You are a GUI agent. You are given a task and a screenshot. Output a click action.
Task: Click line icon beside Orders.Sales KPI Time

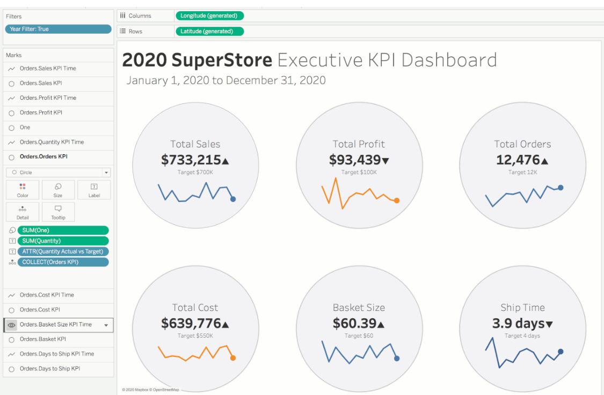click(12, 69)
